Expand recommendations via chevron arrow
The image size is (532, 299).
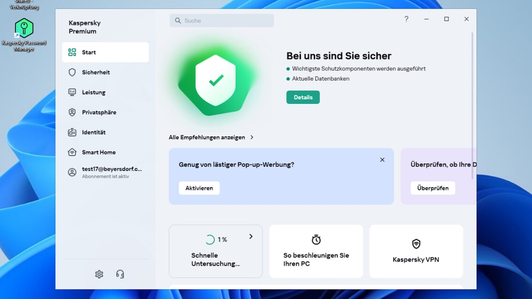tap(252, 137)
